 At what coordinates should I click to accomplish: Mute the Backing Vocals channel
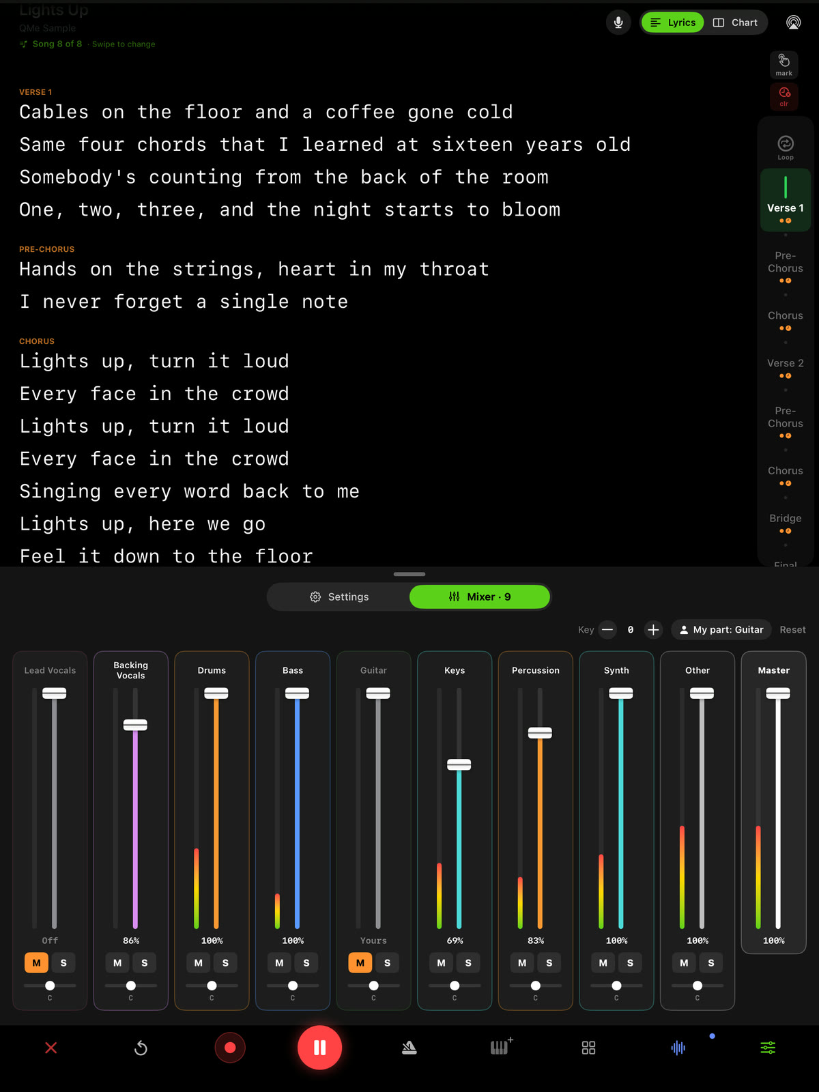[x=117, y=963]
